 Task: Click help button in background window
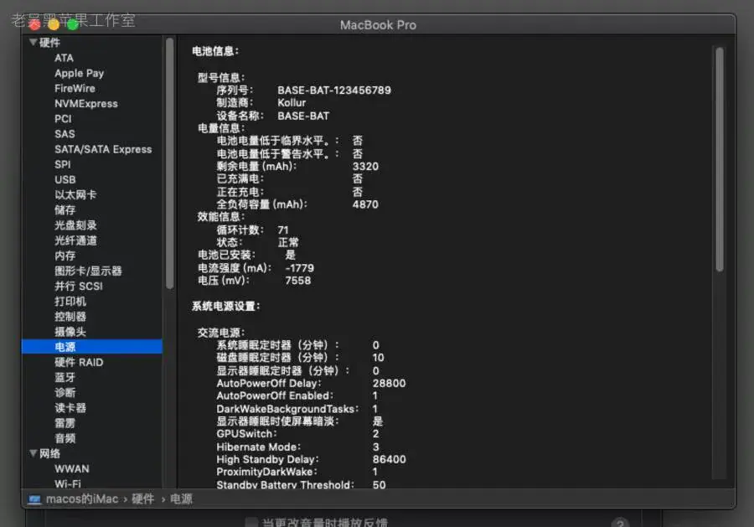[x=620, y=523]
